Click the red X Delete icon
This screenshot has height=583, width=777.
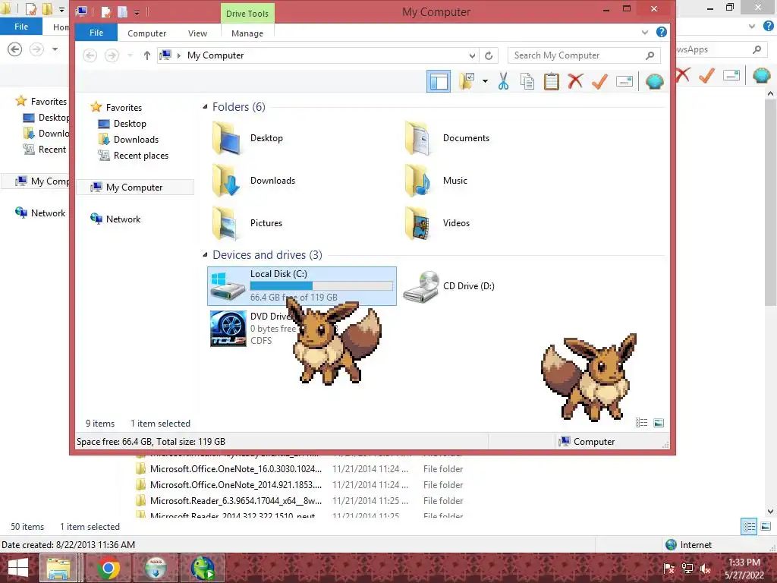pos(575,81)
